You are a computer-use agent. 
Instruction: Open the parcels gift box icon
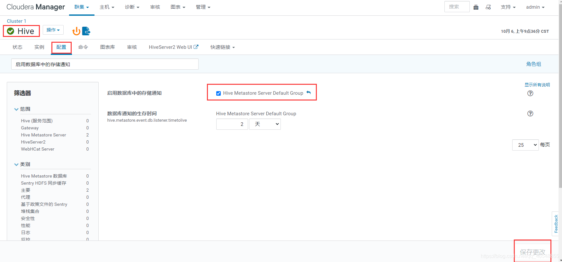[476, 7]
